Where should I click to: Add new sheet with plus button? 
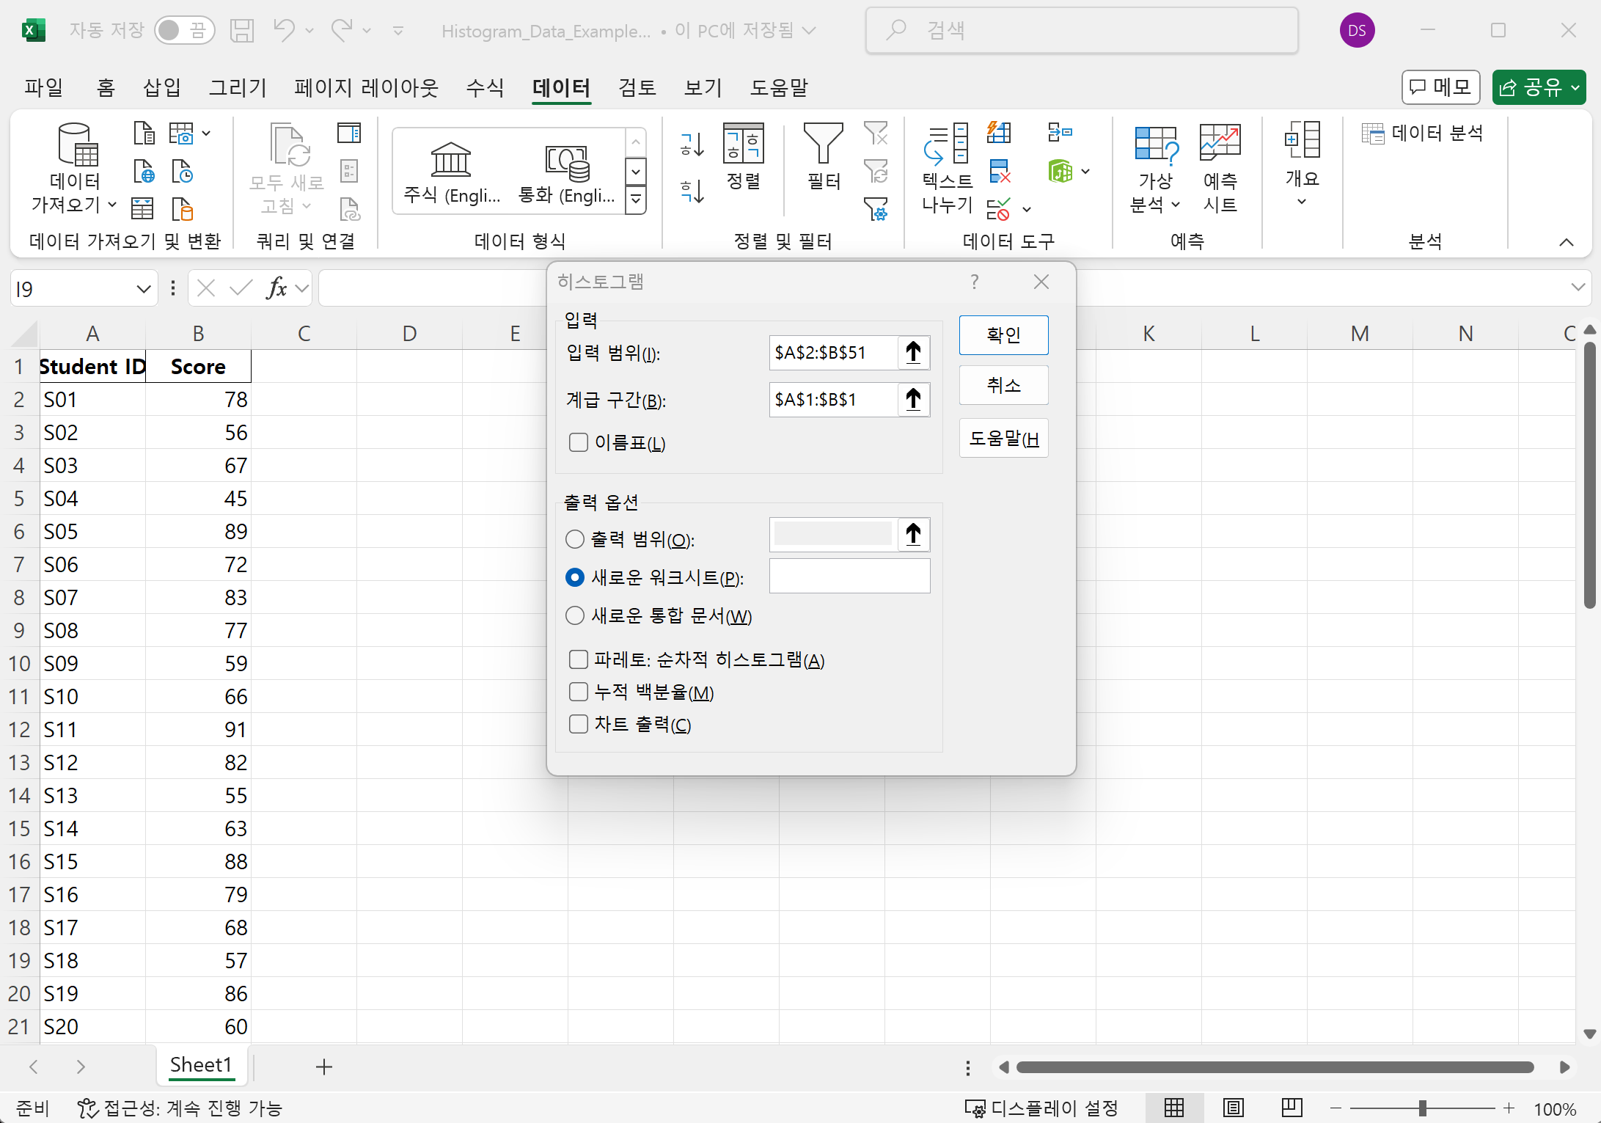pyautogui.click(x=324, y=1067)
